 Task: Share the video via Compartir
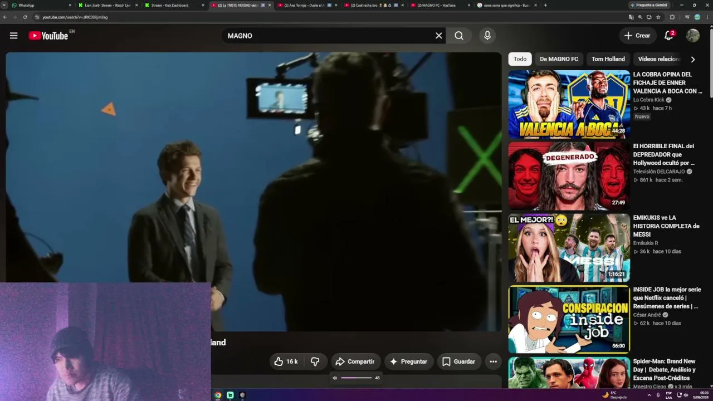pos(355,361)
